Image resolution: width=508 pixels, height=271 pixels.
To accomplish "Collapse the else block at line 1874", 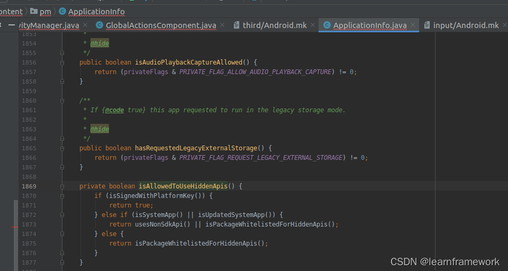I will tap(62, 234).
